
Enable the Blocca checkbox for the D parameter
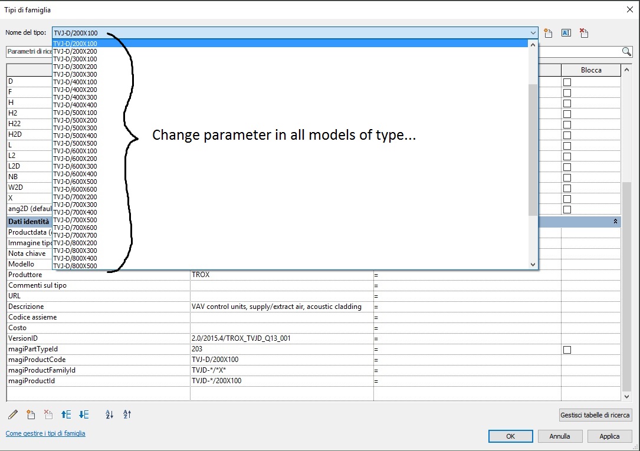click(x=567, y=81)
